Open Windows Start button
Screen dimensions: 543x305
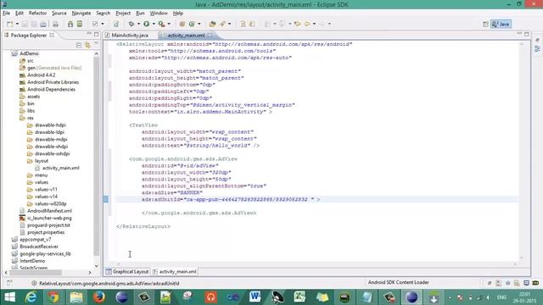pos(9,297)
